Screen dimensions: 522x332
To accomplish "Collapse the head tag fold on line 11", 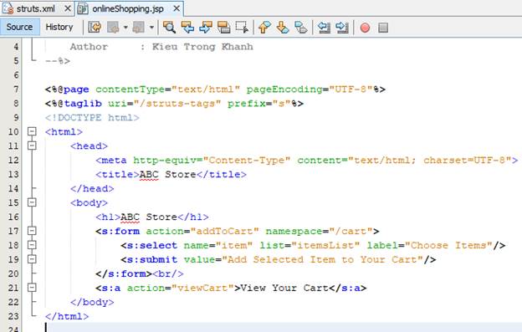I will coord(32,146).
